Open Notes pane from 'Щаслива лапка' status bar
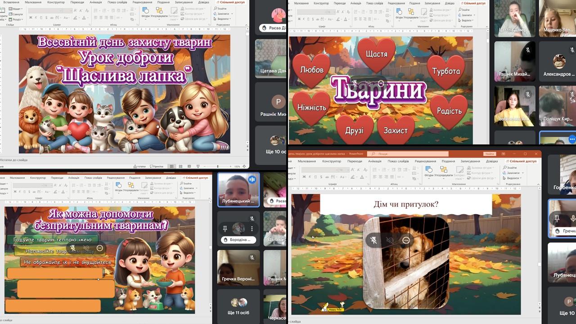 139,166
